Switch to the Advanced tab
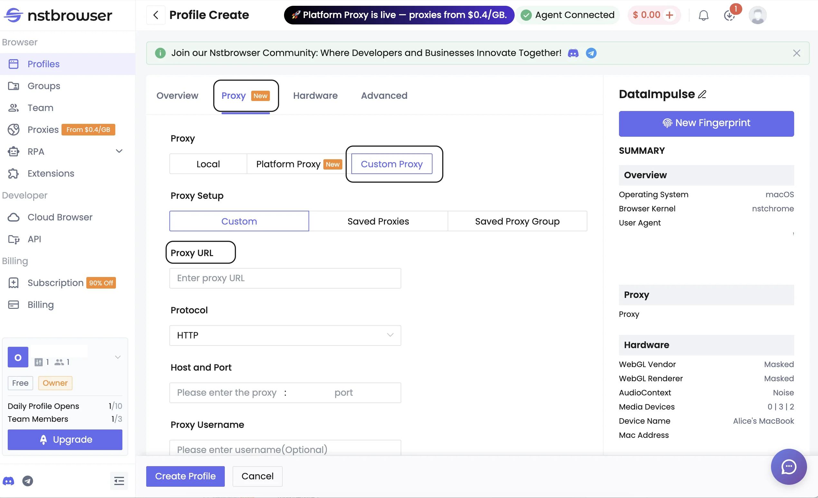 pyautogui.click(x=384, y=96)
